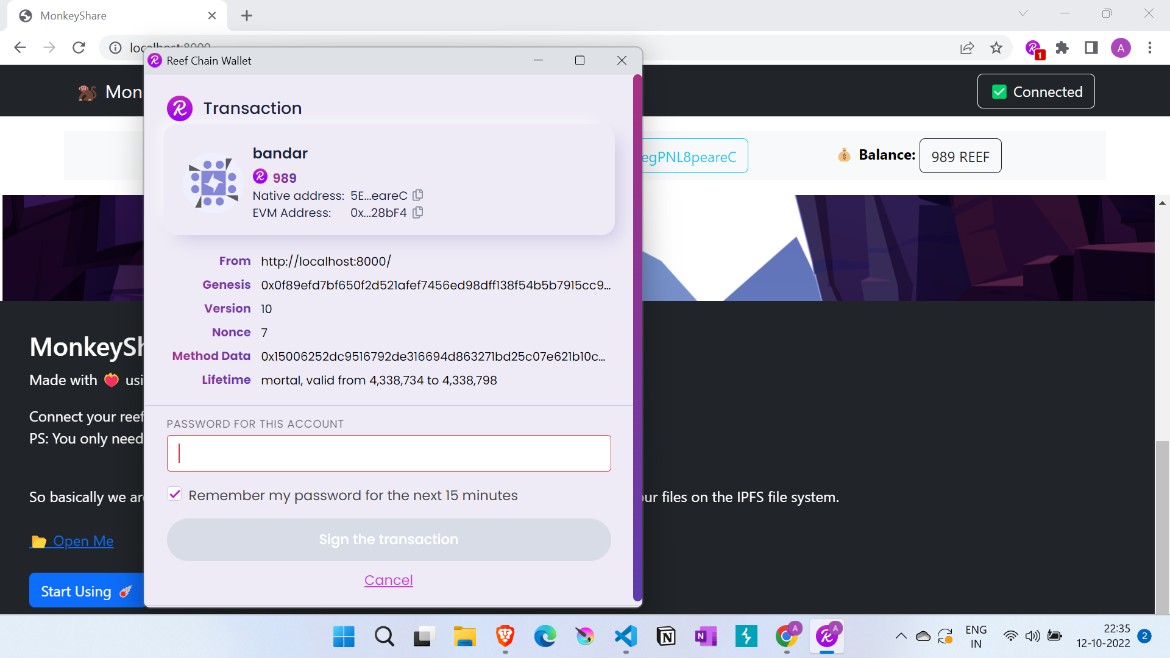Copy the native address 5E...eareC
The image size is (1170, 658).
pyautogui.click(x=417, y=195)
